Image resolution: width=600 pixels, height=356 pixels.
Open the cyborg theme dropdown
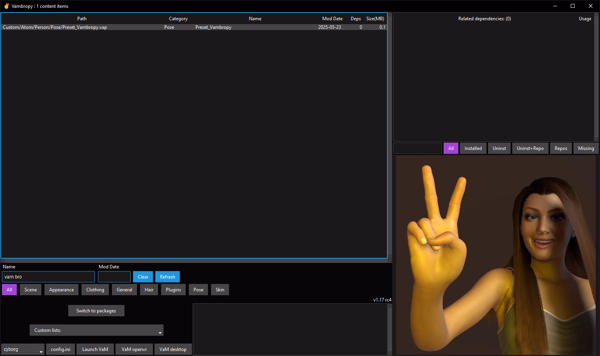(23, 349)
